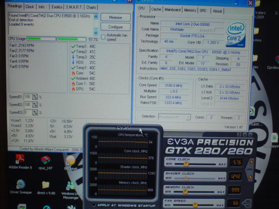Open the Driver Sweeper desktop shortcut
This screenshot has height=209, width=279.
(21, 186)
